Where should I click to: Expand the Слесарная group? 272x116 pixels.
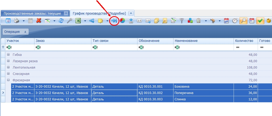coord(8,74)
